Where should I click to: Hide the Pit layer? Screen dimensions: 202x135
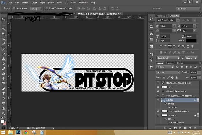tap(158, 87)
